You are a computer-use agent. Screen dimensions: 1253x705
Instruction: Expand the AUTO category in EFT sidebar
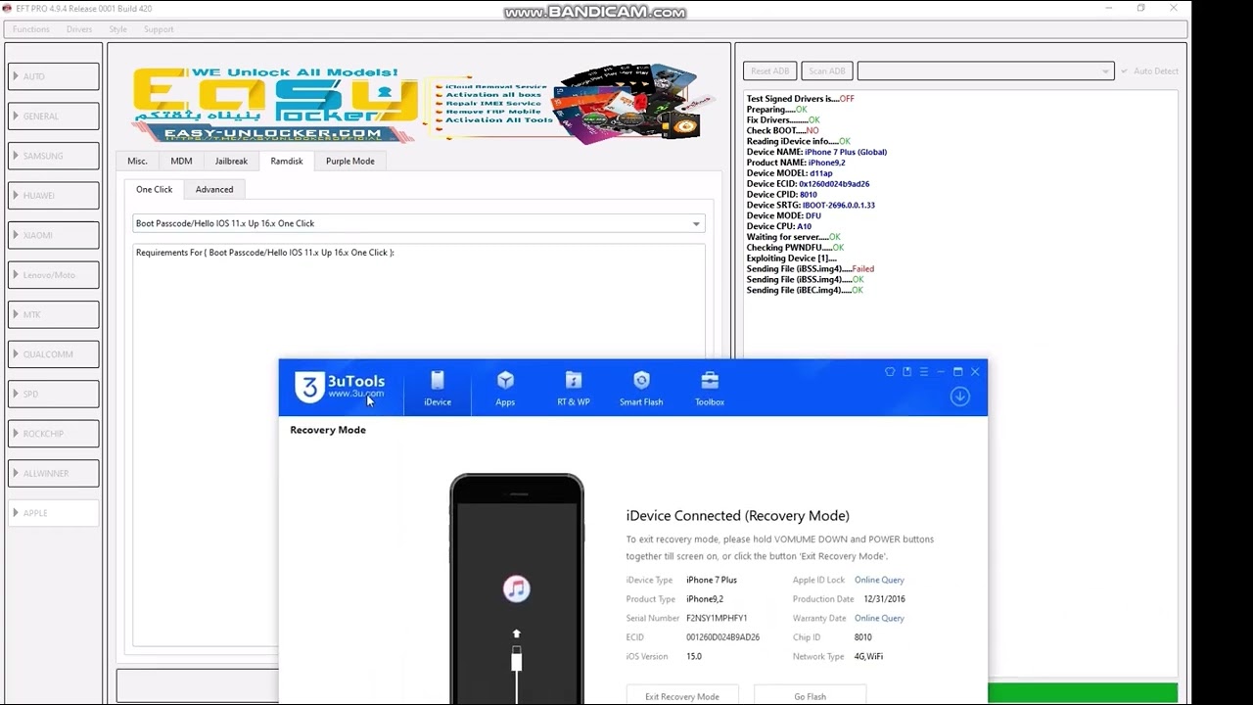[54, 76]
